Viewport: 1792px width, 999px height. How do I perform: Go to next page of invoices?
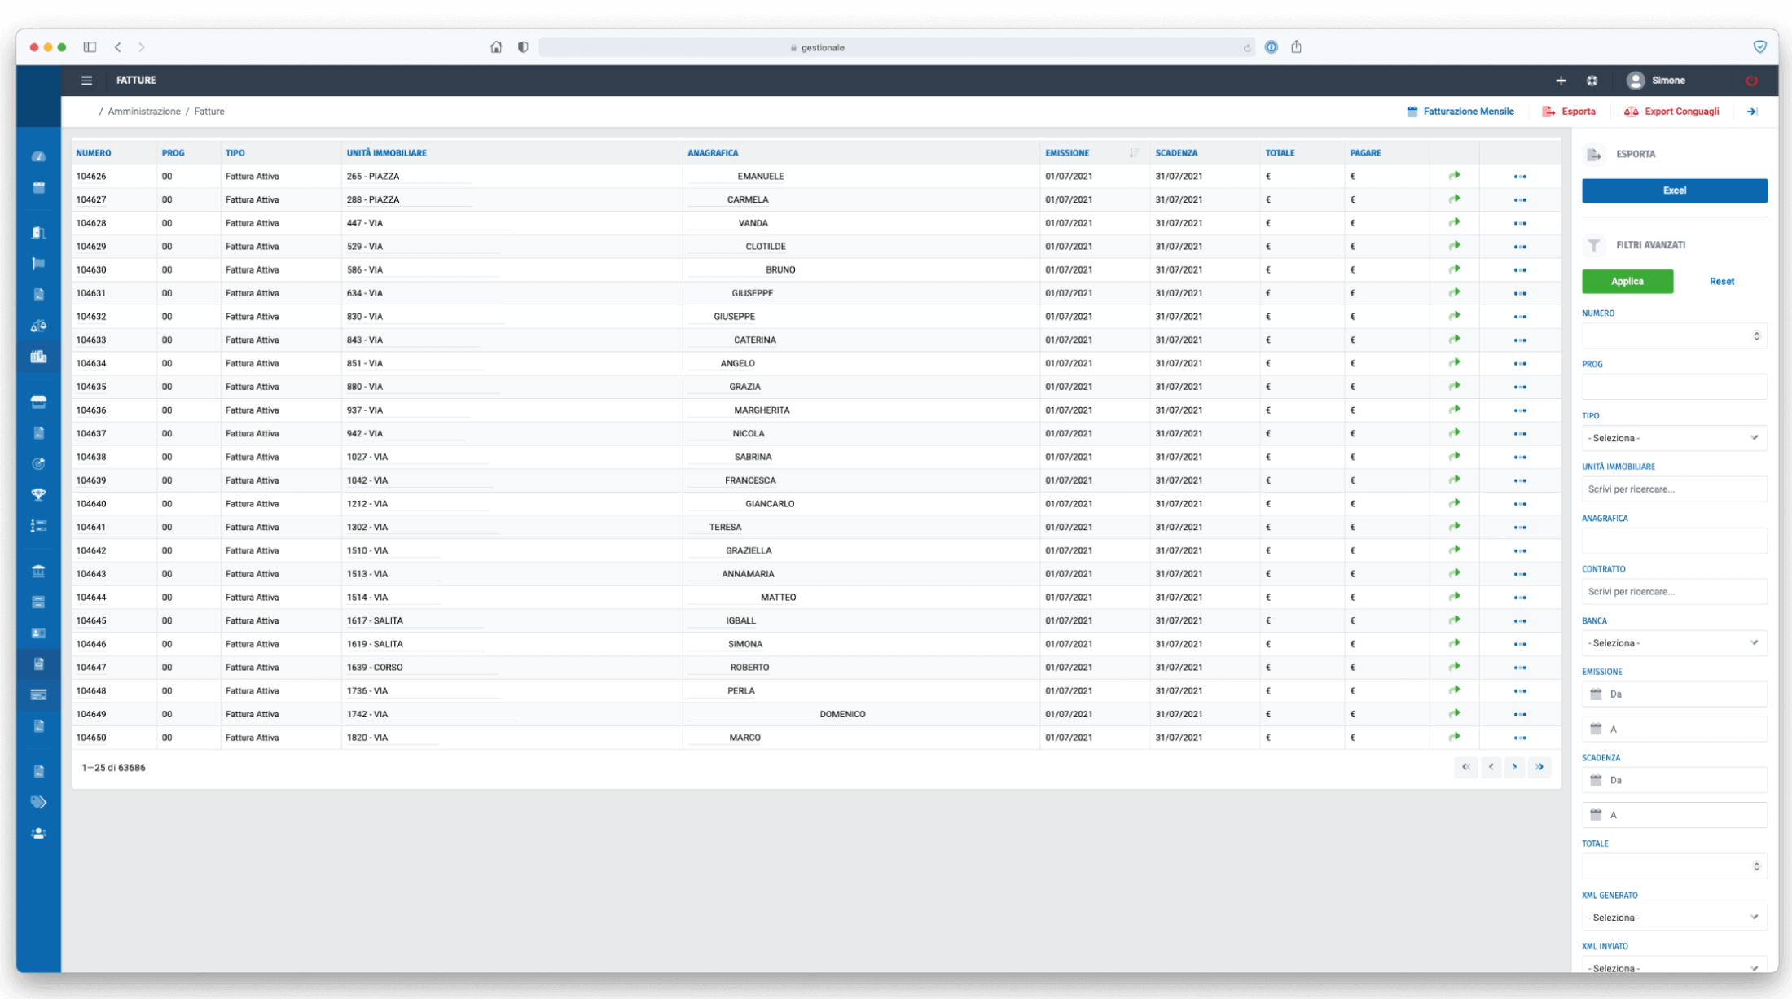(x=1514, y=767)
